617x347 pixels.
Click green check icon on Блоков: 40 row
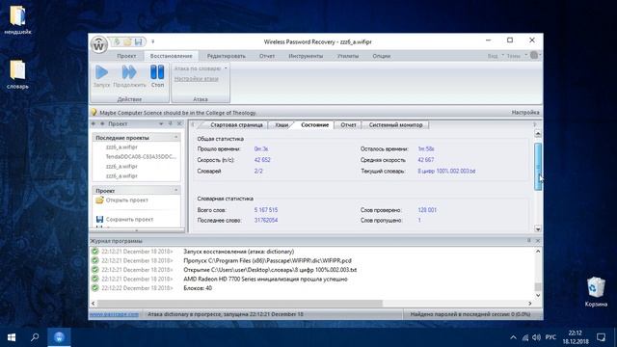coord(94,288)
